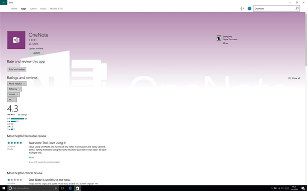This screenshot has height=191, width=307.
Task: Click the back arrow in title bar
Action: click(x=4, y=3)
